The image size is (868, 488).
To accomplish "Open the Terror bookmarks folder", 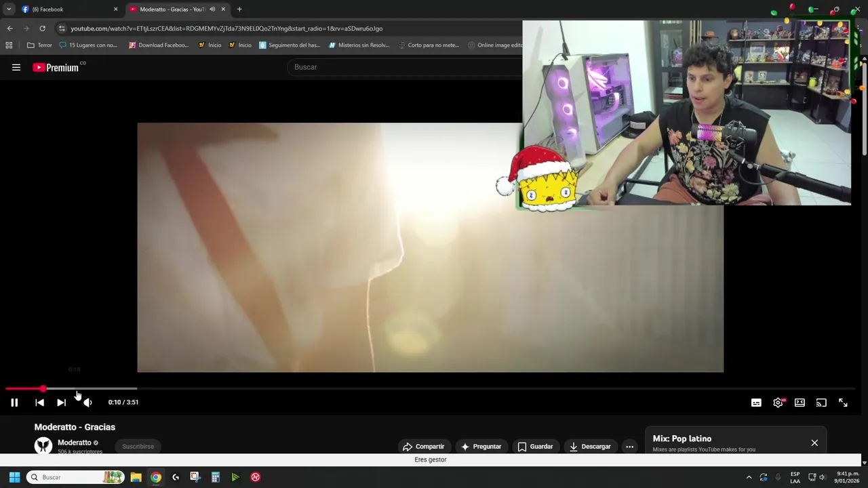I will tap(39, 45).
